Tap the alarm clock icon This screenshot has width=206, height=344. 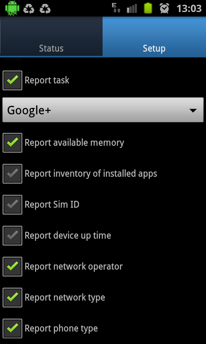(164, 8)
